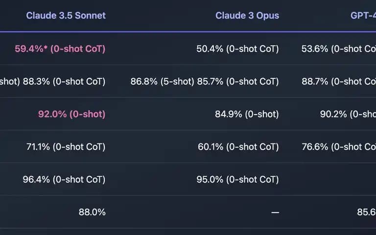
Task: Select the 60.1% (0-shot CoT) Opus score
Action: point(238,147)
